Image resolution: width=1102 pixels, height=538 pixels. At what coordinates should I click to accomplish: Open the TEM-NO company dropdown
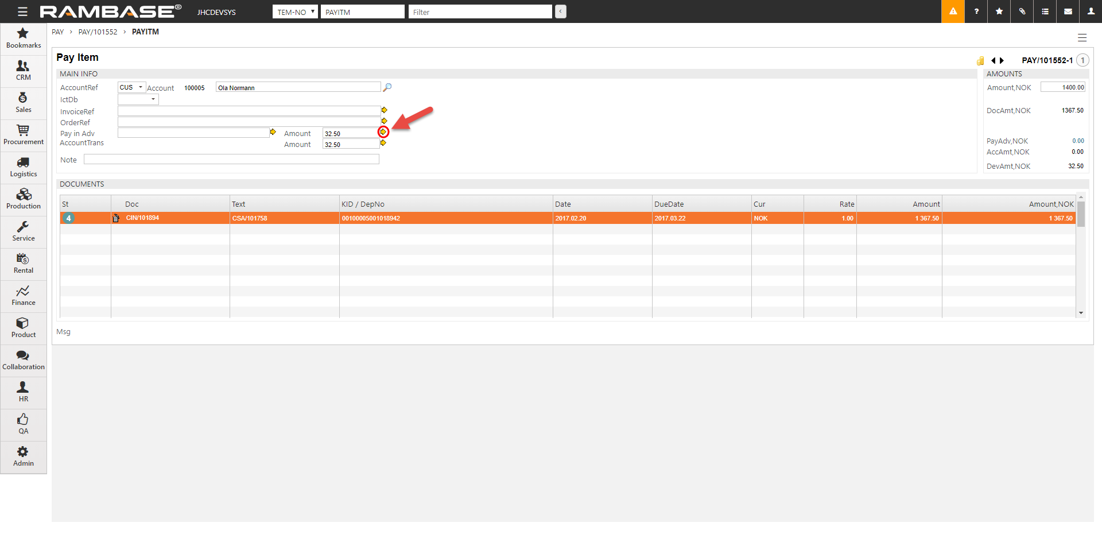[x=295, y=11]
